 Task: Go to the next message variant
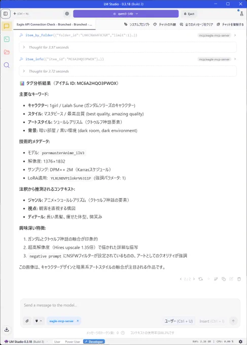tap(194, 279)
